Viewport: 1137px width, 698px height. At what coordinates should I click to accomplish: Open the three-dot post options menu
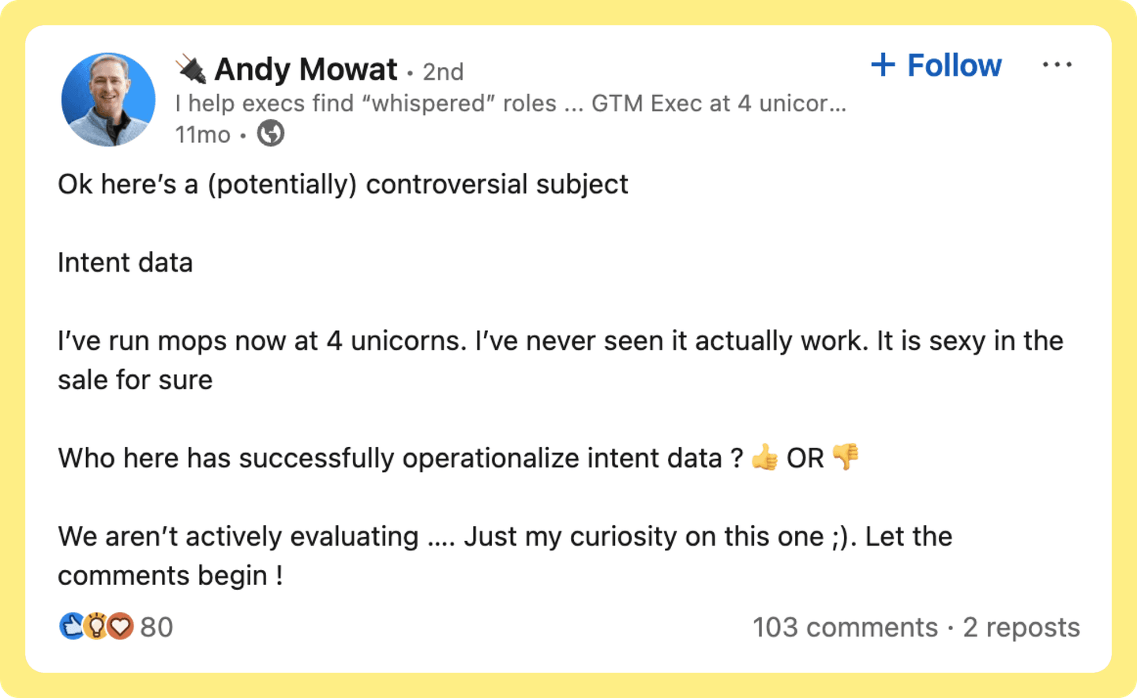tap(1056, 65)
